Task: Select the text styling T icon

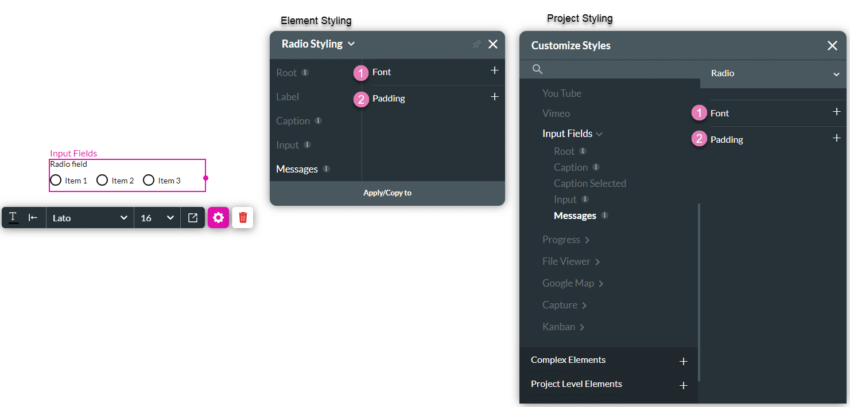Action: tap(13, 217)
